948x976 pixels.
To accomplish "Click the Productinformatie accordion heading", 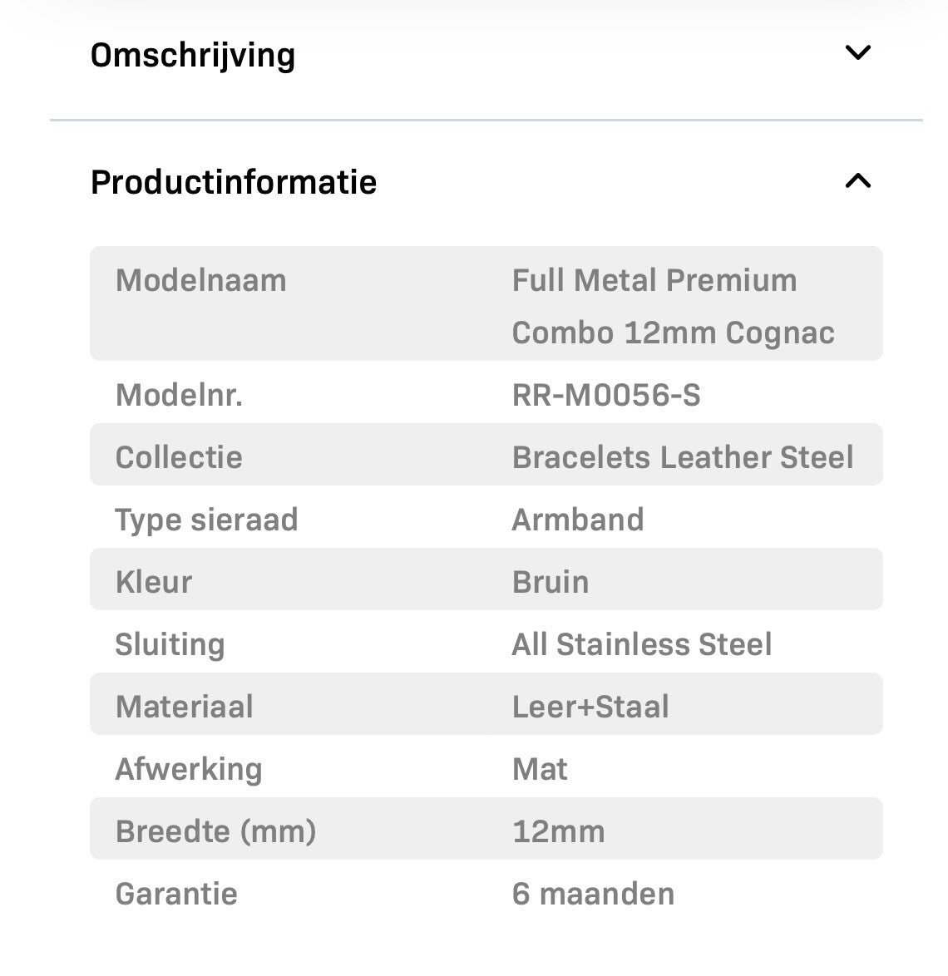I will click(234, 182).
